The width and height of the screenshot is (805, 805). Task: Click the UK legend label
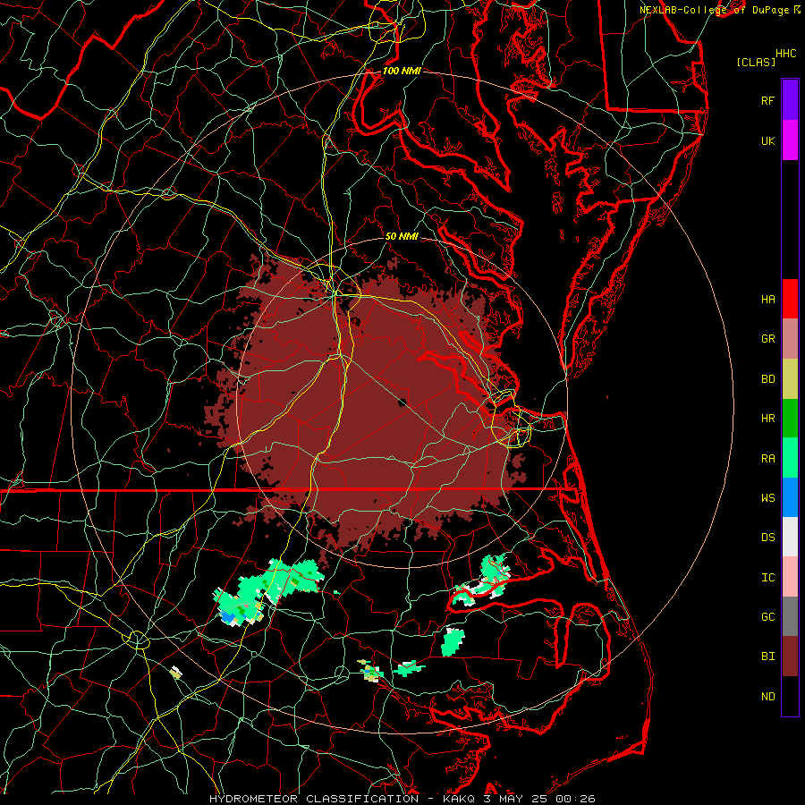pos(767,140)
